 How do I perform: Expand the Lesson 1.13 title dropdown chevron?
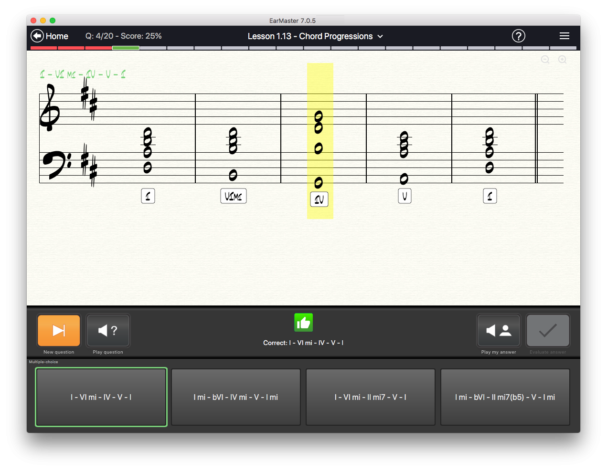pos(380,36)
